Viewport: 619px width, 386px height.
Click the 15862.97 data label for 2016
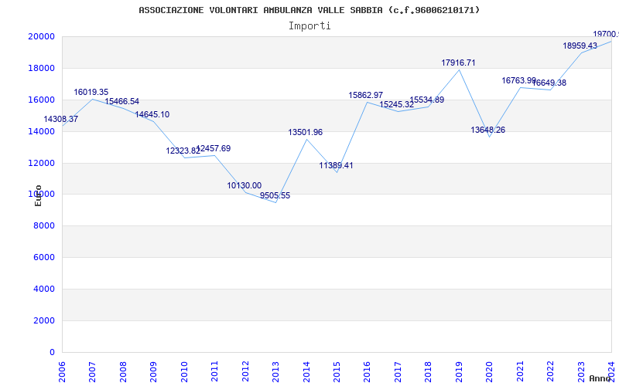(365, 95)
